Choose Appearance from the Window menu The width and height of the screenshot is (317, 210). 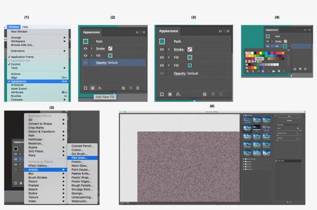(x=19, y=82)
